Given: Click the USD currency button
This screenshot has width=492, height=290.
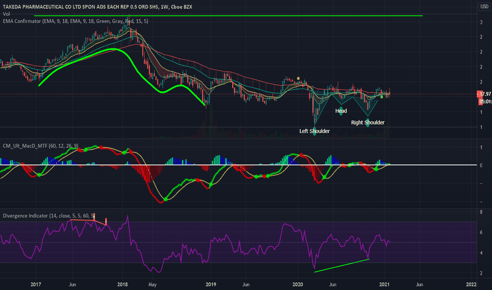Looking at the screenshot, I should click(484, 6).
